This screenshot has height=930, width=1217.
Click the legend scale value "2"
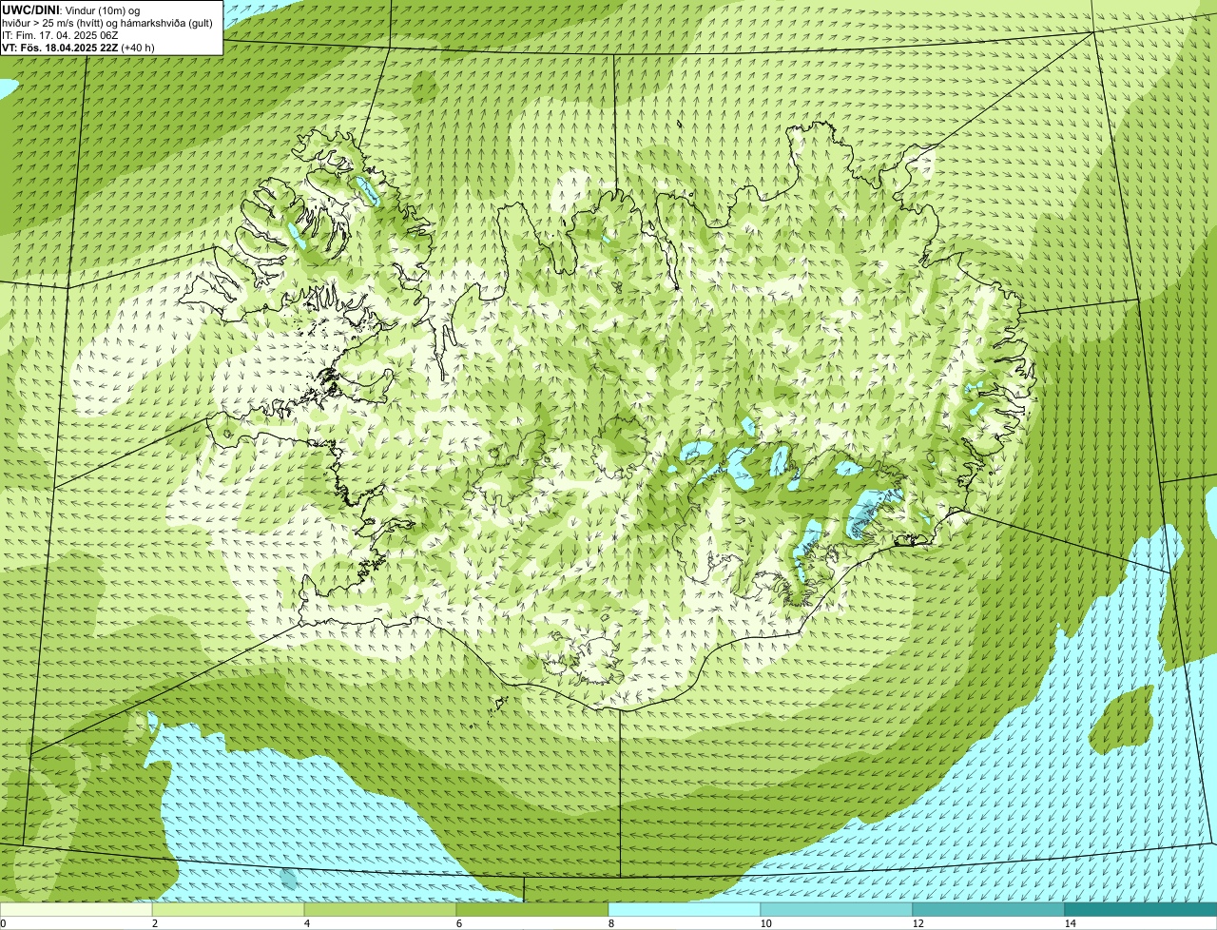coord(153,923)
